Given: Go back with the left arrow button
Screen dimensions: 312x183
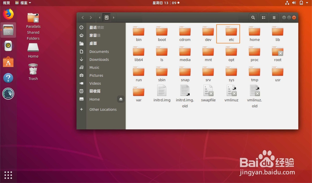Looking at the screenshot, I should coord(83,17).
